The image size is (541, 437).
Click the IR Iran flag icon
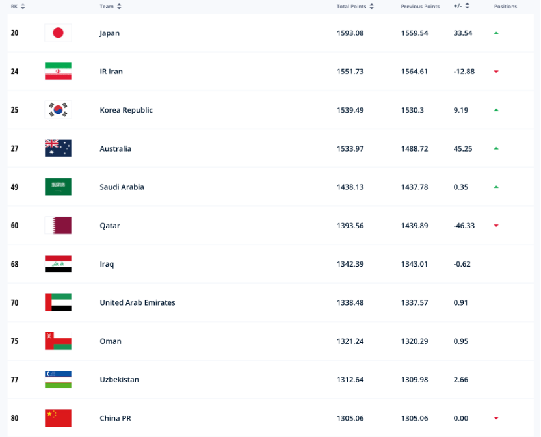58,72
